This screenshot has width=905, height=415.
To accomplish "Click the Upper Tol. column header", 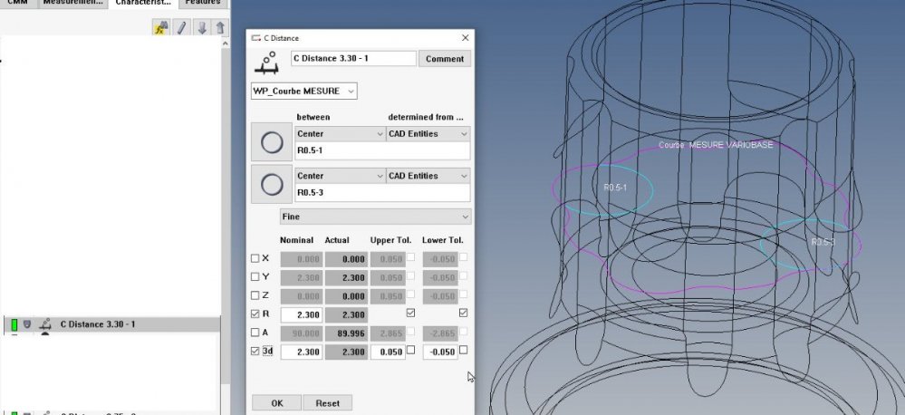I will pos(390,240).
